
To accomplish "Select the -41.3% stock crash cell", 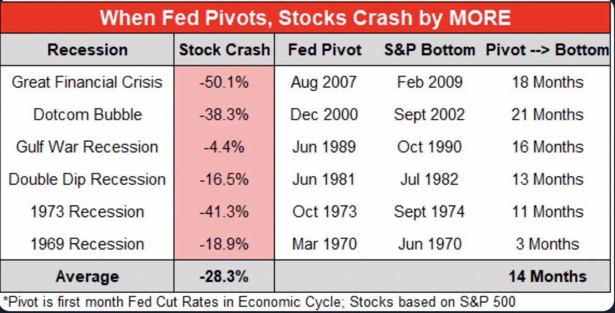I will [x=224, y=212].
